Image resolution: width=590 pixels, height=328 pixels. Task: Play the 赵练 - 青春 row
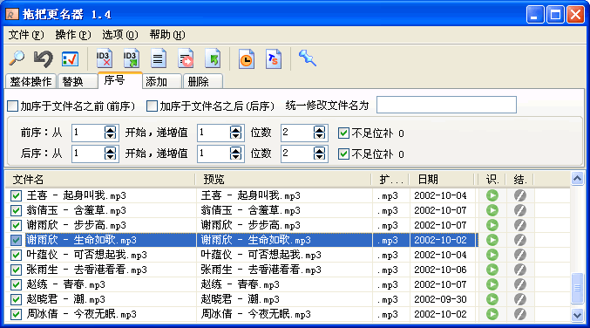[x=492, y=284]
